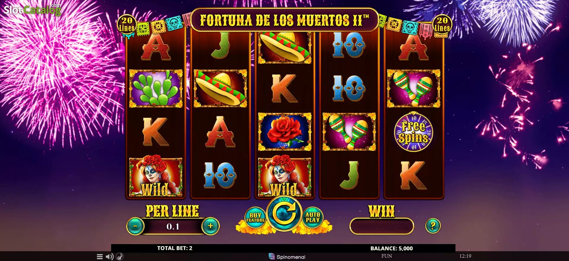This screenshot has width=569, height=261.
Task: Open the SlotCatalog logo link
Action: (32, 10)
